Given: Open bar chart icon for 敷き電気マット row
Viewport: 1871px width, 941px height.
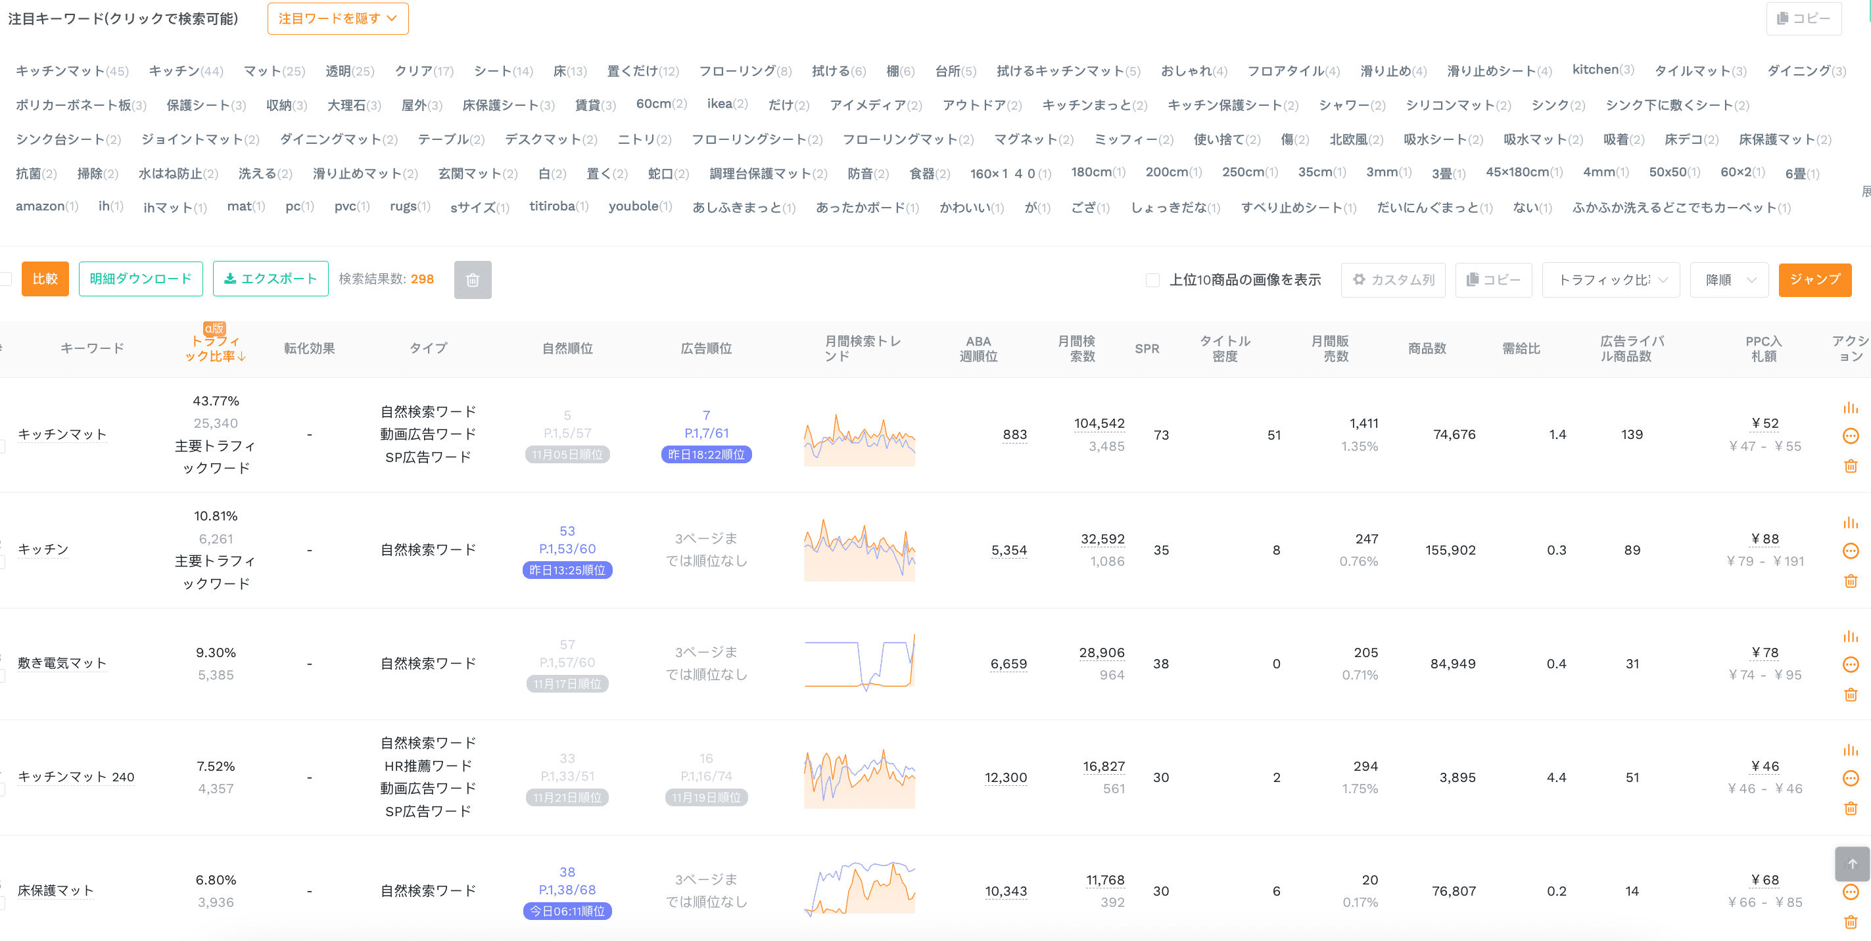Looking at the screenshot, I should [1850, 637].
